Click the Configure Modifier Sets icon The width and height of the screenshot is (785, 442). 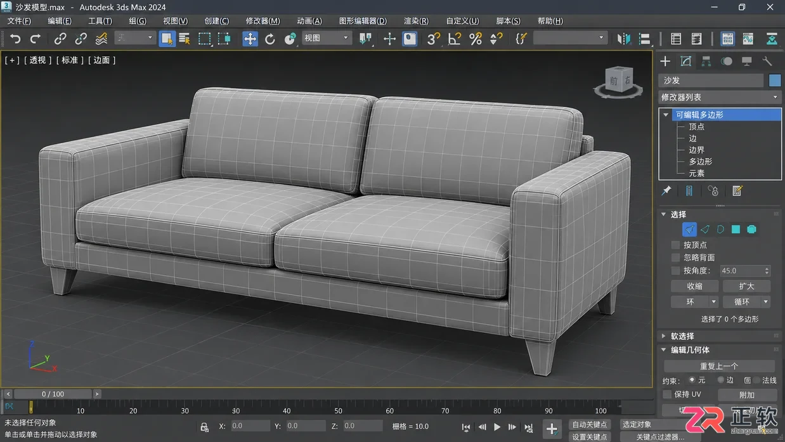tap(737, 191)
